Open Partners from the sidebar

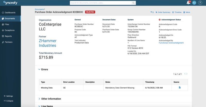coord(8,42)
